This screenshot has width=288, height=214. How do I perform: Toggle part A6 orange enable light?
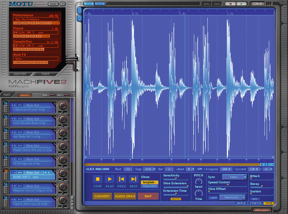coord(6,171)
